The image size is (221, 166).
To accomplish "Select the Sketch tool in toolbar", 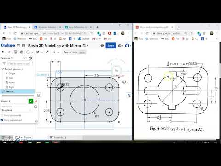I will [16, 52].
